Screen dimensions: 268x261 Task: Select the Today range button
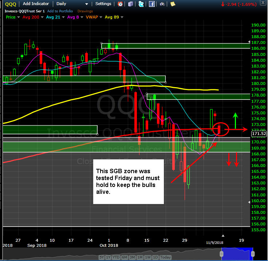tap(165, 257)
